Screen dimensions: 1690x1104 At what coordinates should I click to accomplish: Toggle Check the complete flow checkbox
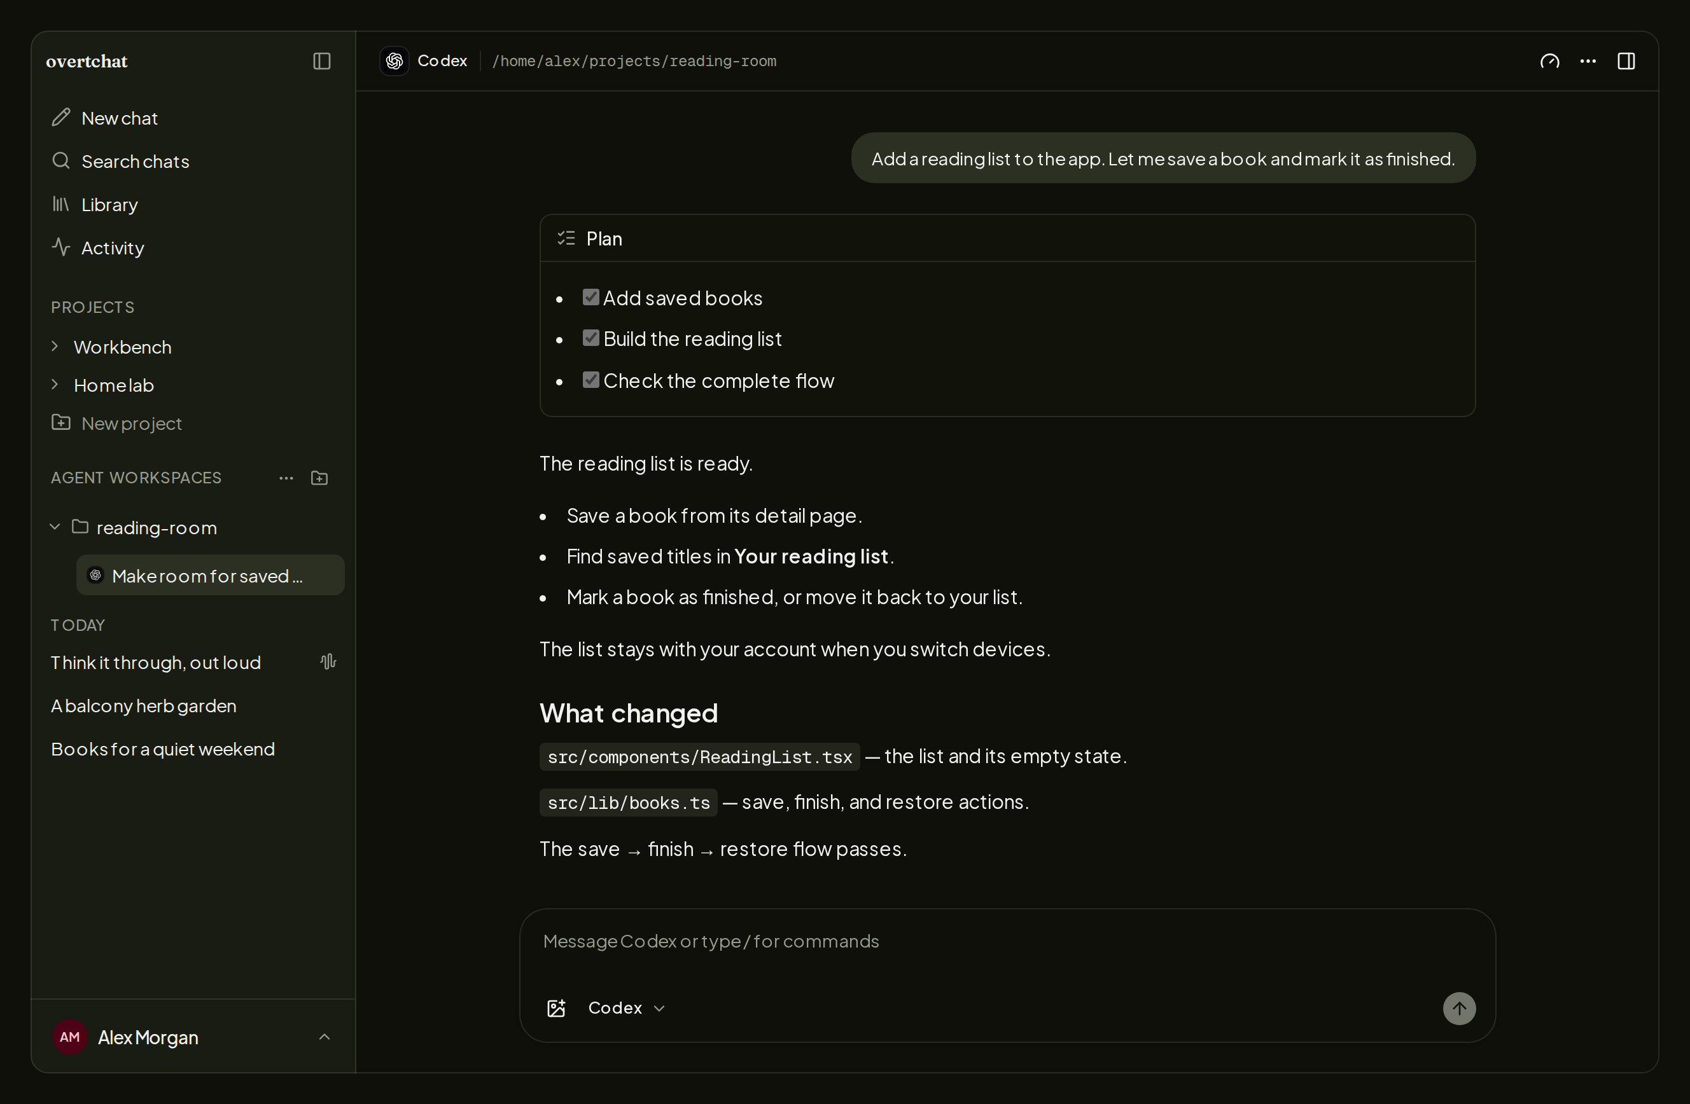point(590,380)
